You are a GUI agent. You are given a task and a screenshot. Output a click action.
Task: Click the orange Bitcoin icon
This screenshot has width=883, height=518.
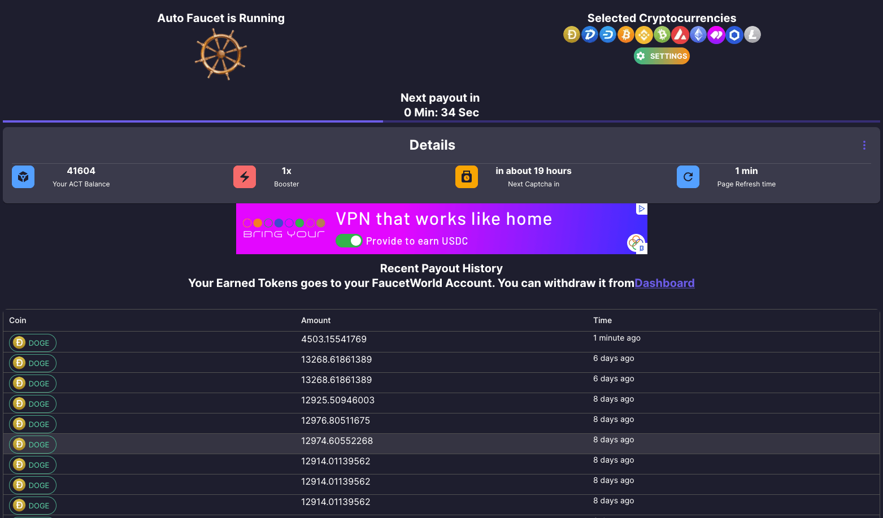[x=625, y=35]
